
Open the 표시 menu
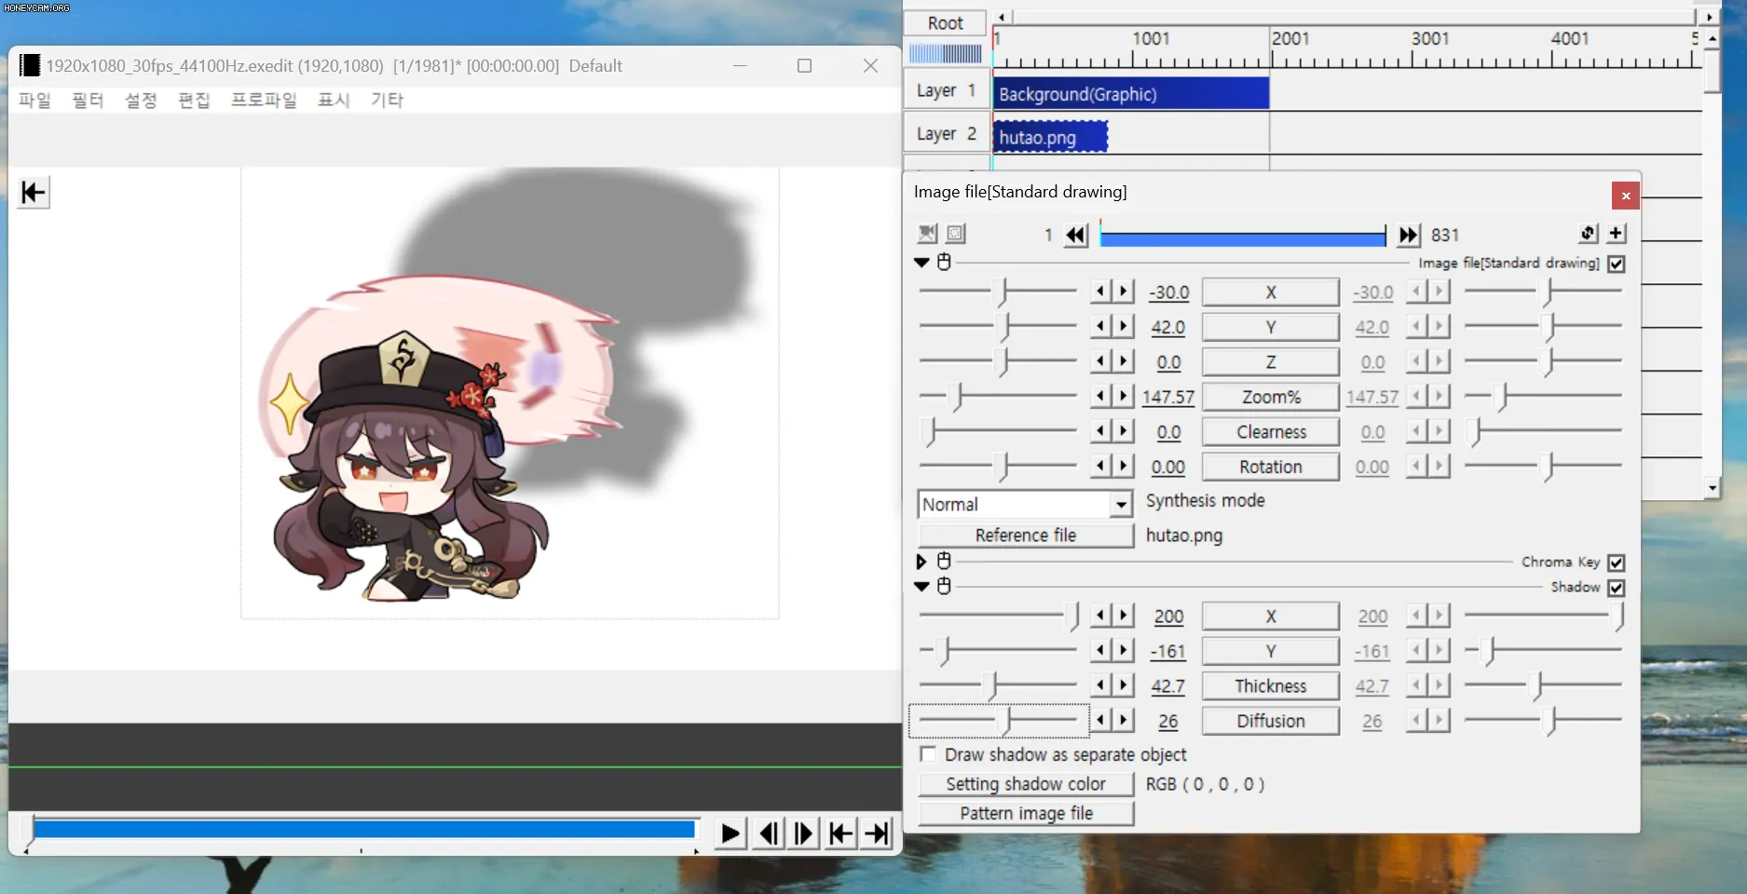tap(334, 100)
